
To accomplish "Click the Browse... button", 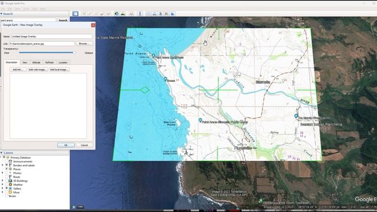I will point(84,44).
